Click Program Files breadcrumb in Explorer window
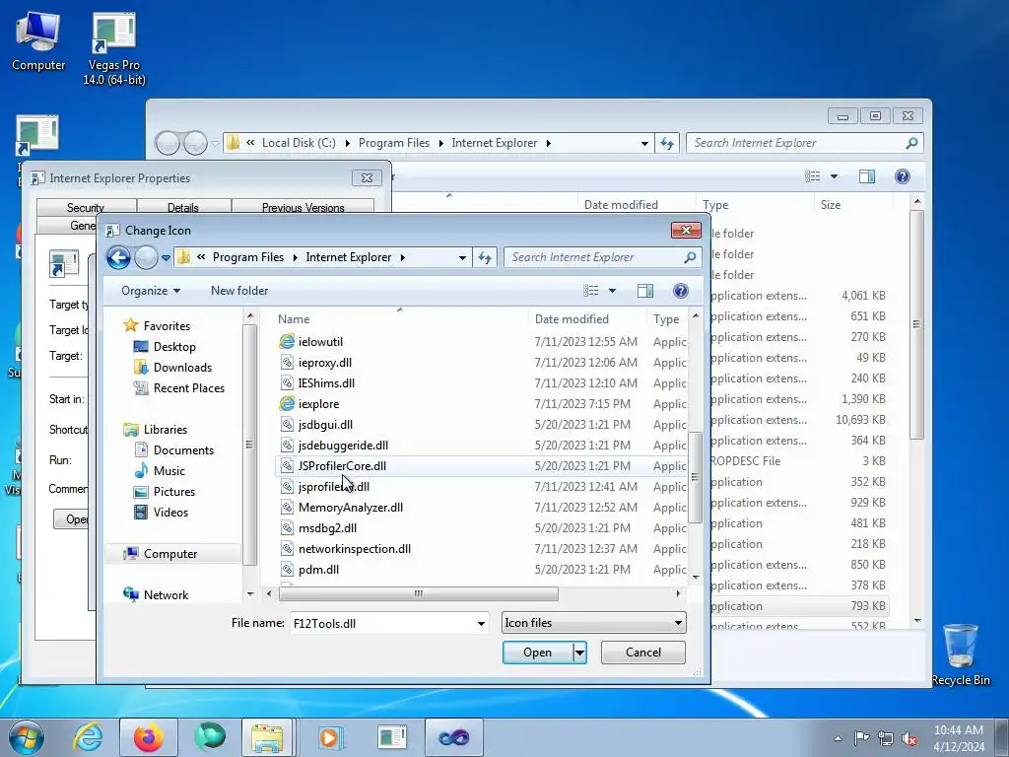 click(394, 143)
